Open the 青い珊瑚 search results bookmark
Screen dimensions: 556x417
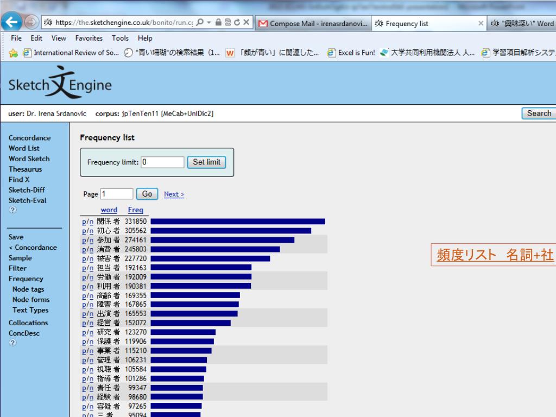coord(172,53)
